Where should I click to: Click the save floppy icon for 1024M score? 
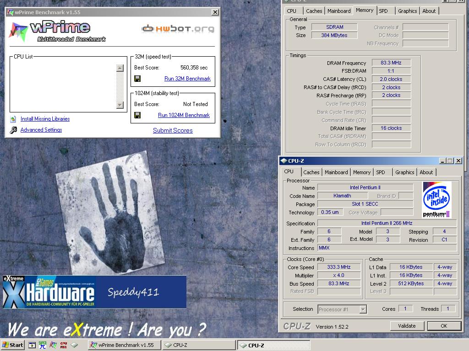click(x=137, y=115)
